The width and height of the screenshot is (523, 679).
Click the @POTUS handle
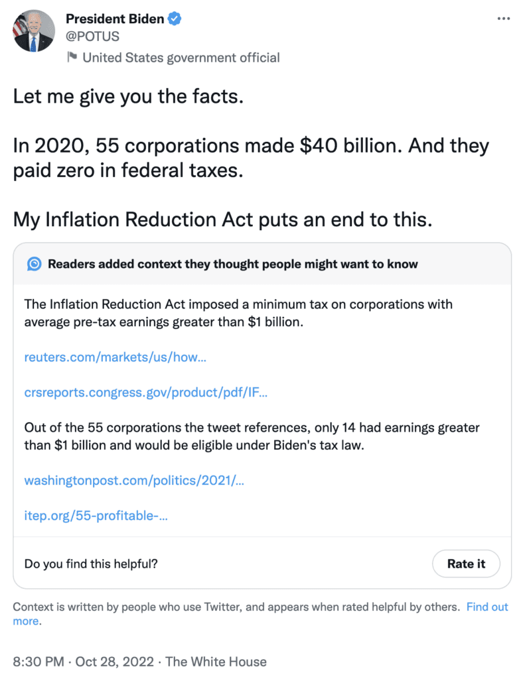(92, 36)
